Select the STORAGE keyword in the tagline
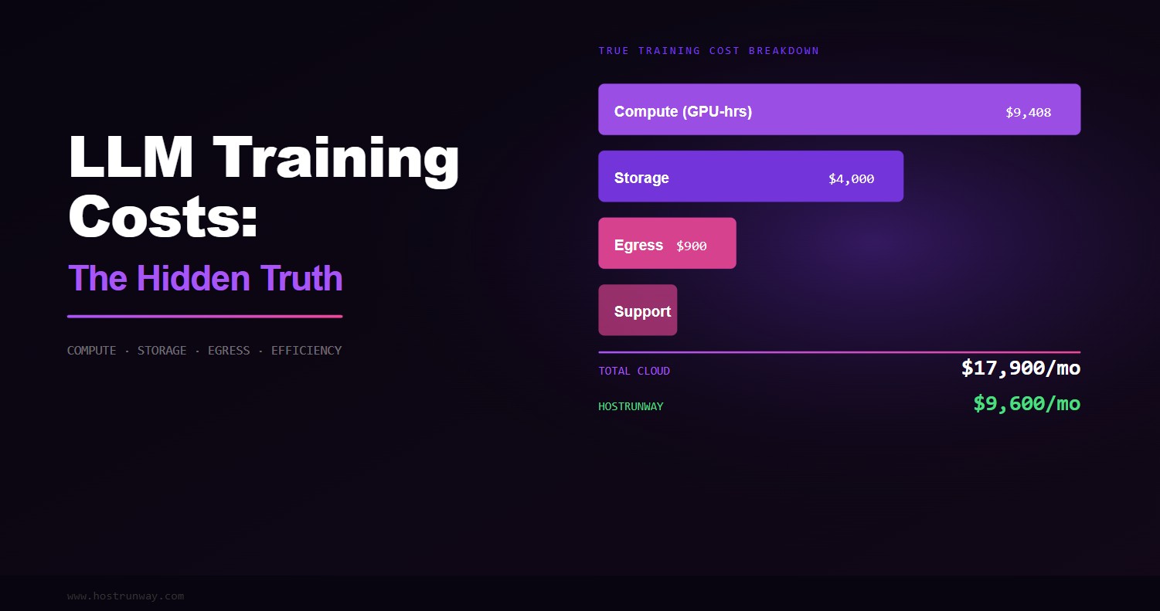Image resolution: width=1160 pixels, height=611 pixels. pos(162,351)
